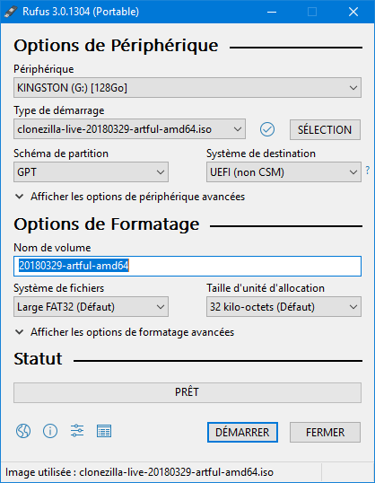Show the log window icon
This screenshot has height=483, width=375.
104,431
